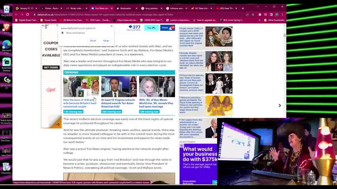Switch to the tony podesta tab
The width and height of the screenshot is (337, 189).
click(152, 8)
